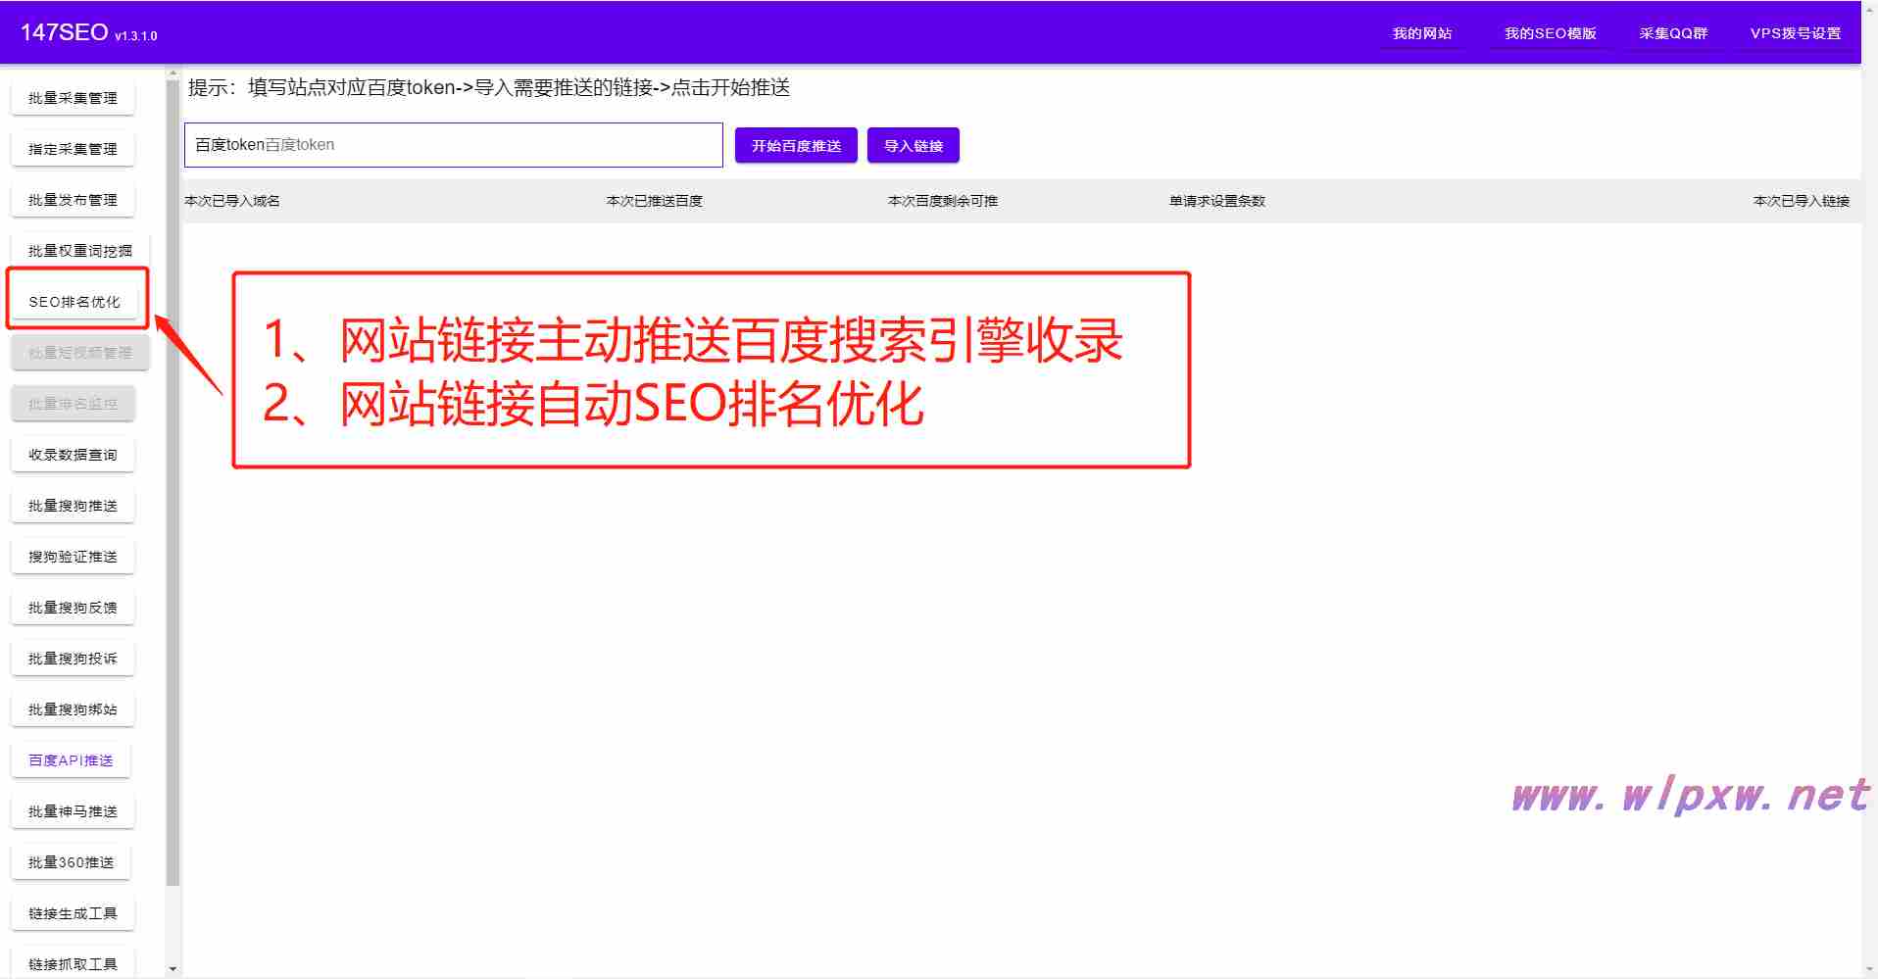
Task: Select 批量神马推送 sidebar item
Action: tap(73, 811)
